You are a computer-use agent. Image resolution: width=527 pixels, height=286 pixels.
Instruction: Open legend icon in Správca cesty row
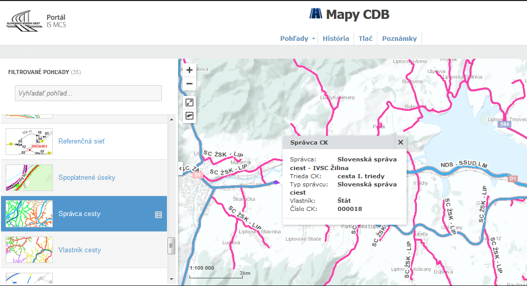[x=158, y=214]
